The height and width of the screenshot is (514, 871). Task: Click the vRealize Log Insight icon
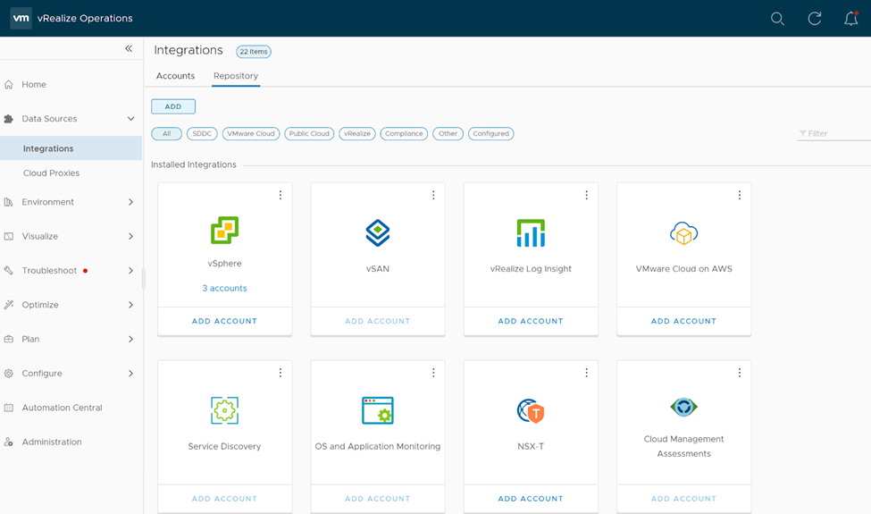pos(531,232)
